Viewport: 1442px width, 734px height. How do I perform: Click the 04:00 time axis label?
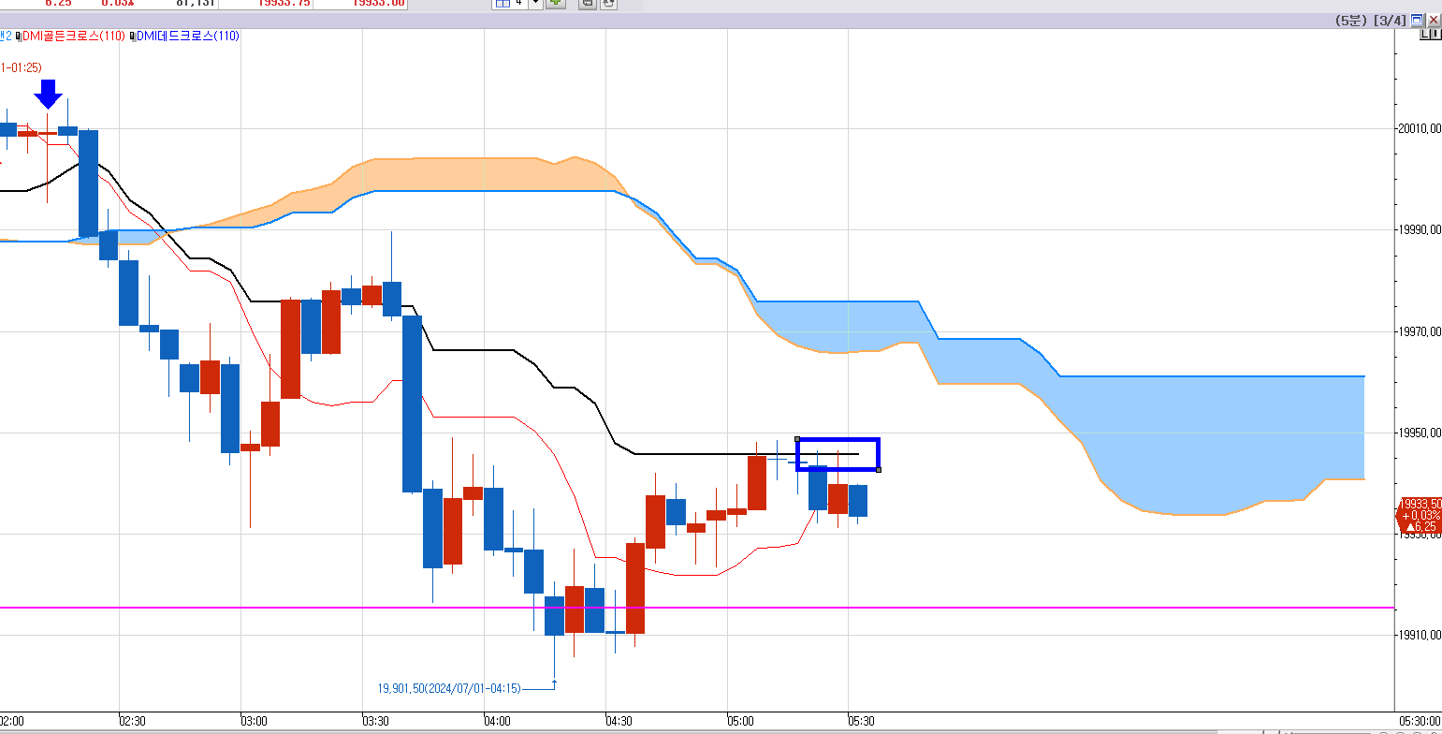(x=497, y=721)
